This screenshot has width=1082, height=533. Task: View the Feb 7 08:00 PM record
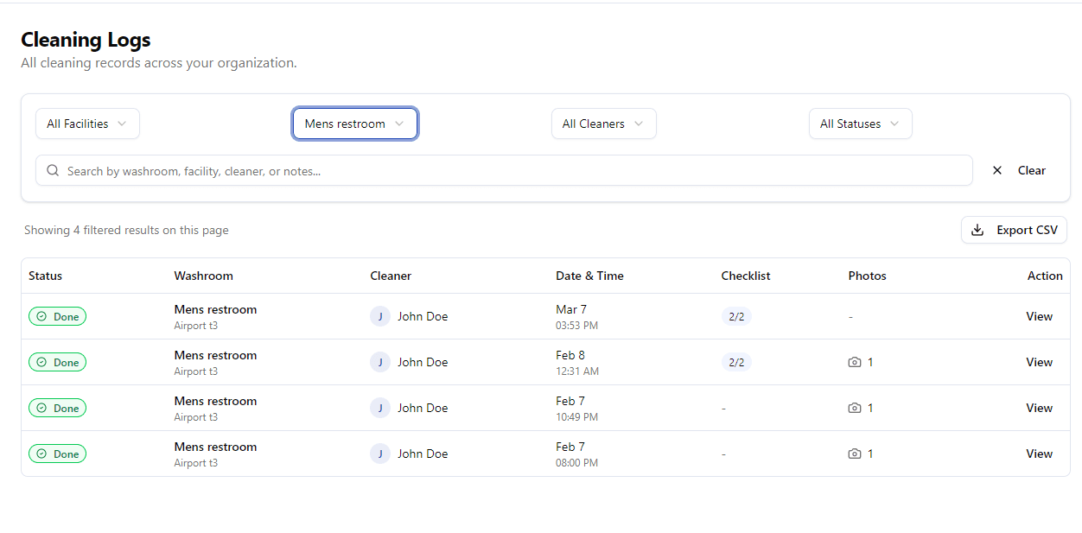click(1039, 454)
